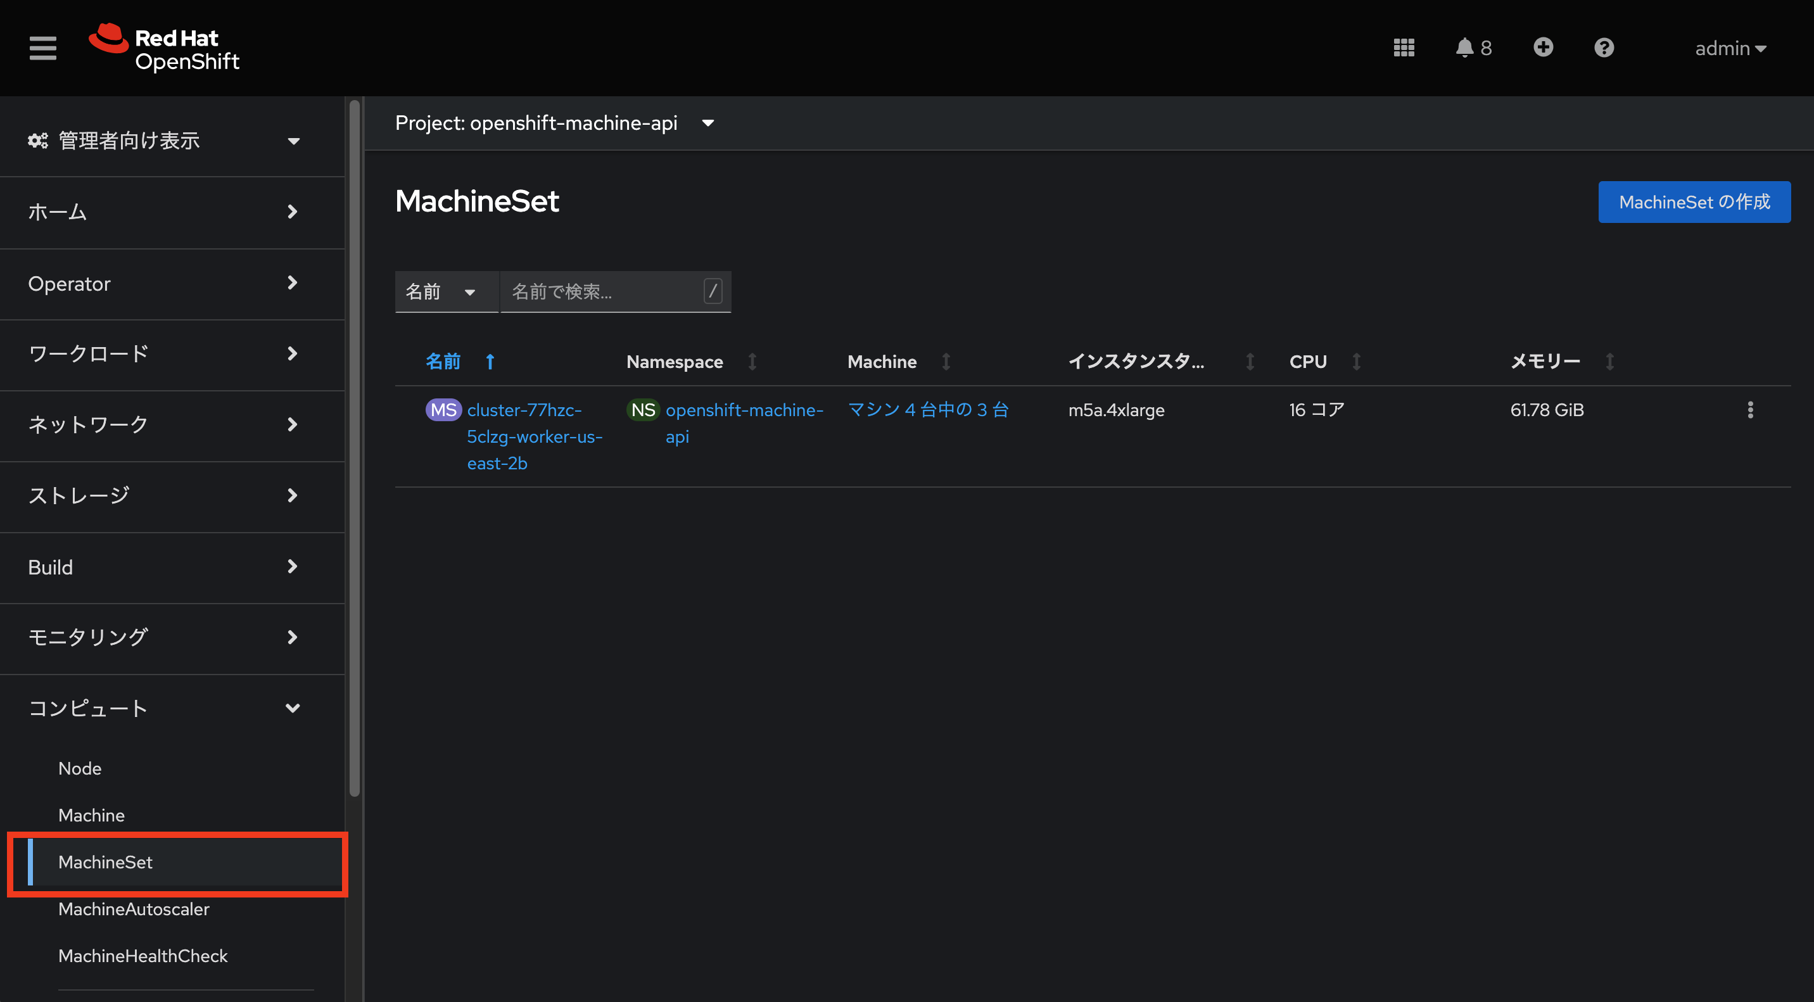The width and height of the screenshot is (1814, 1002).
Task: Sort table by インスタンスタ... column
Action: click(1161, 362)
